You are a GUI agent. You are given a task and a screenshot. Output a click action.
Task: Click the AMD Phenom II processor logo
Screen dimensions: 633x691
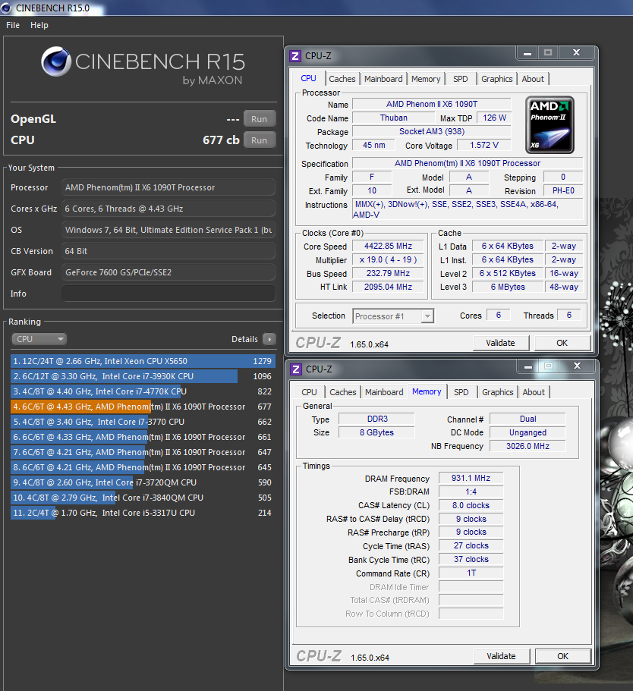(550, 124)
